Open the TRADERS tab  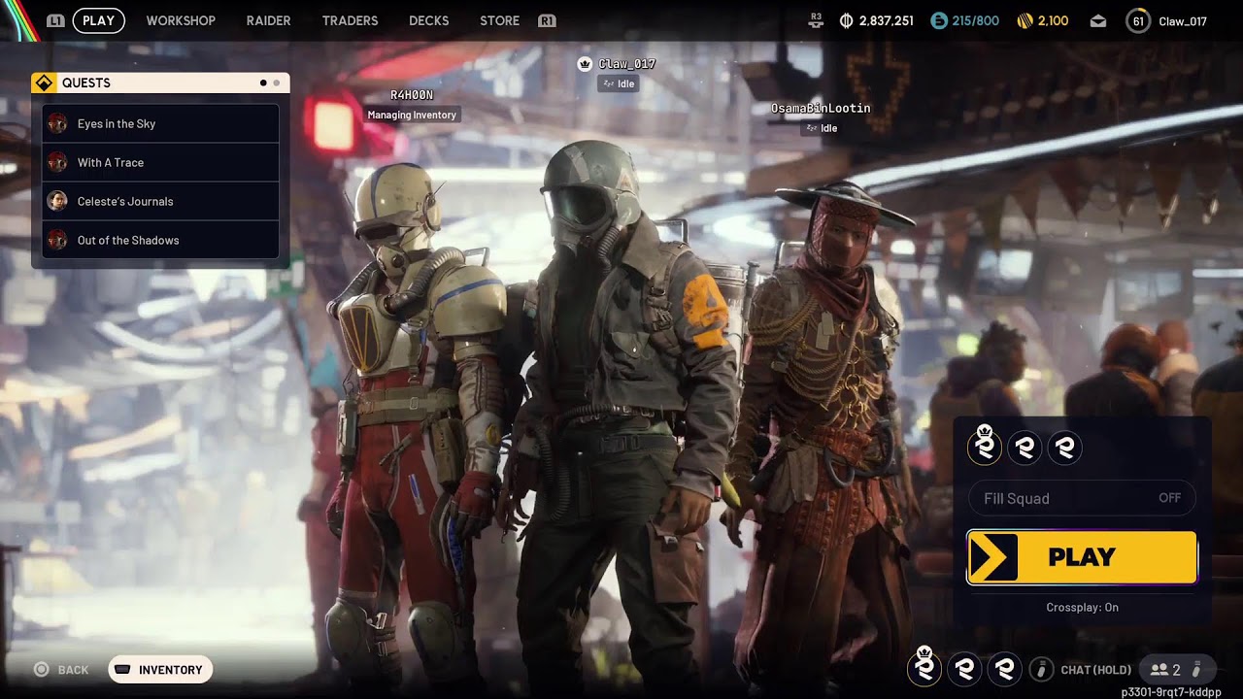350,20
